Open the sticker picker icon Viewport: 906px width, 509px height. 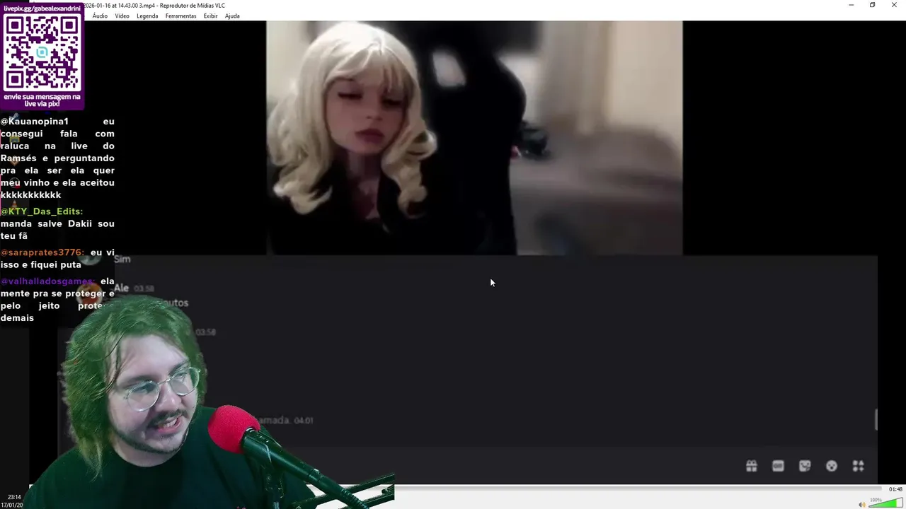[x=805, y=466]
